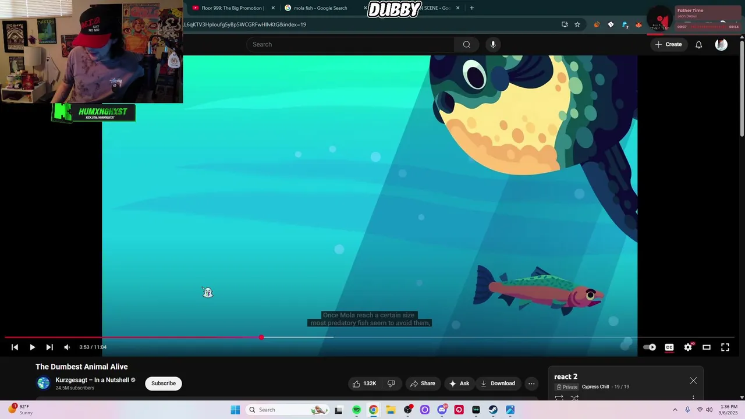Click the video title The Dumbest Animal Alive
The width and height of the screenshot is (745, 419).
point(81,367)
